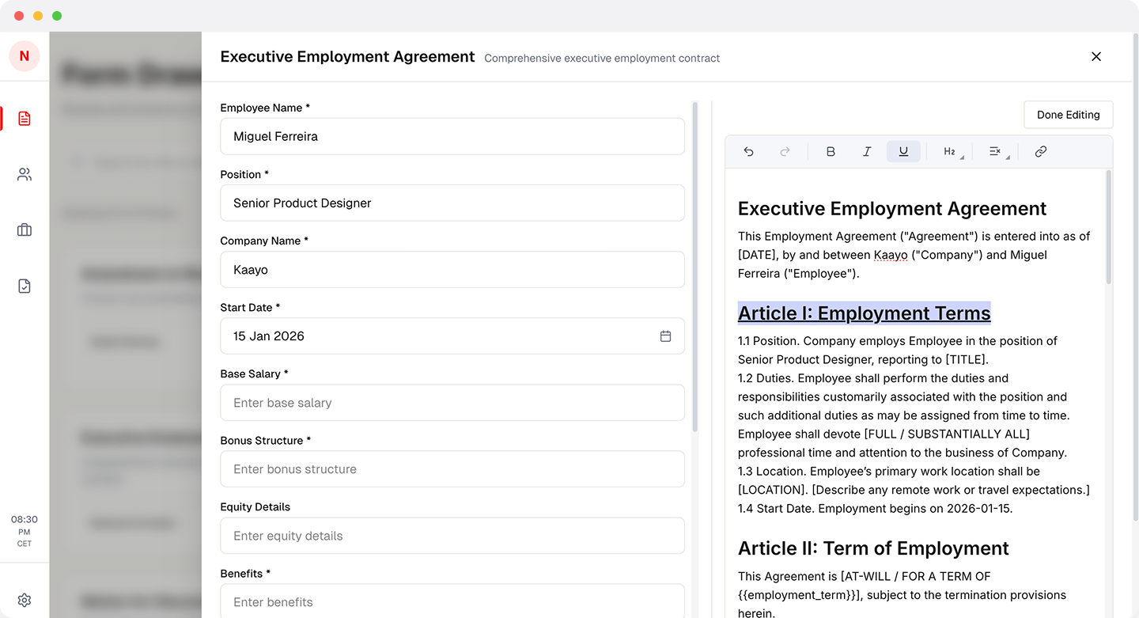Open Settings via the gear icon
The image size is (1139, 618).
24,600
